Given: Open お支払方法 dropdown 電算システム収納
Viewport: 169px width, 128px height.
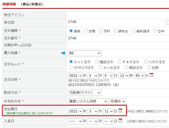Looking at the screenshot, I should point(88,101).
